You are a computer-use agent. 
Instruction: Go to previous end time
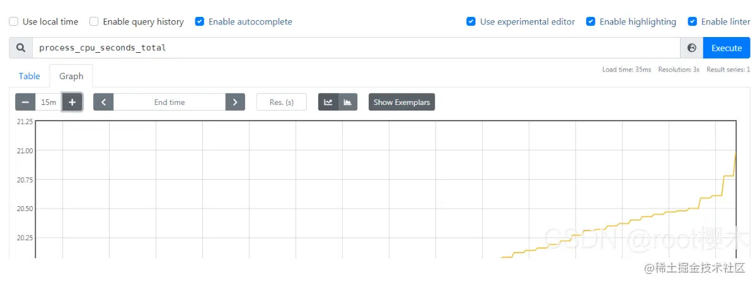[x=103, y=102]
